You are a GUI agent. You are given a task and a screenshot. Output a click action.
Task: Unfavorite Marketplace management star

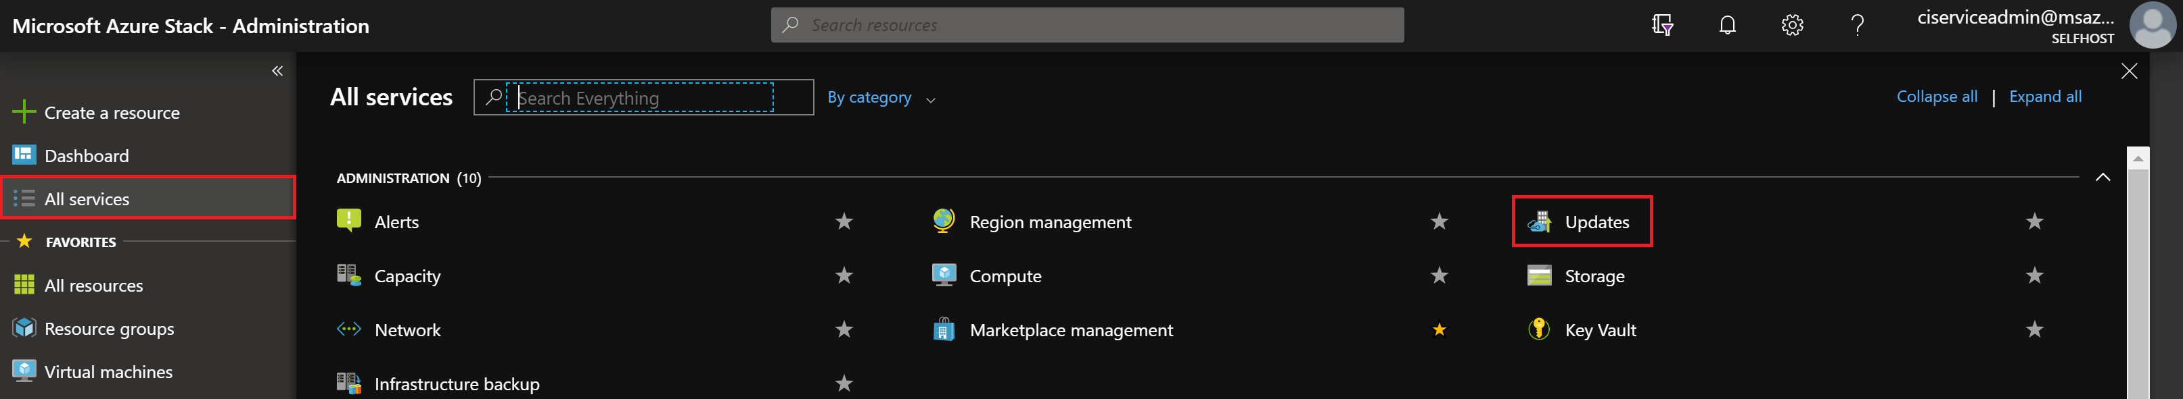(1439, 329)
